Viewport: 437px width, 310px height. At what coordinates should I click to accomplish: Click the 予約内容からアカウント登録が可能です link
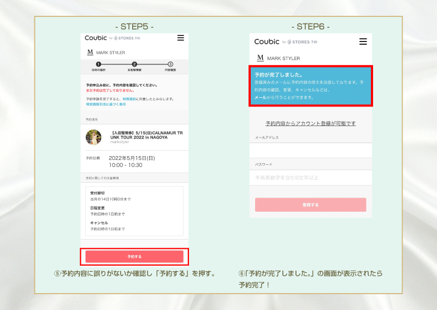coord(310,123)
